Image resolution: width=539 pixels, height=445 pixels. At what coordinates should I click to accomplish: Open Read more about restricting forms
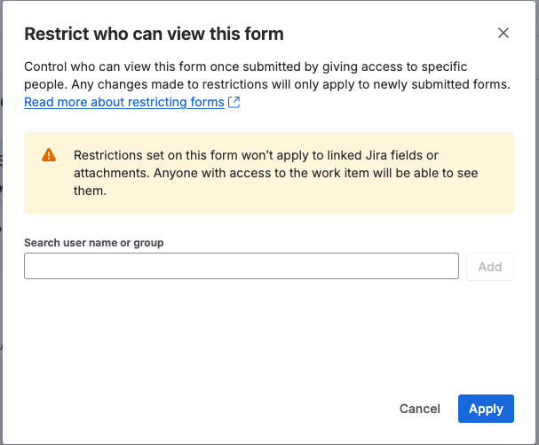(123, 103)
